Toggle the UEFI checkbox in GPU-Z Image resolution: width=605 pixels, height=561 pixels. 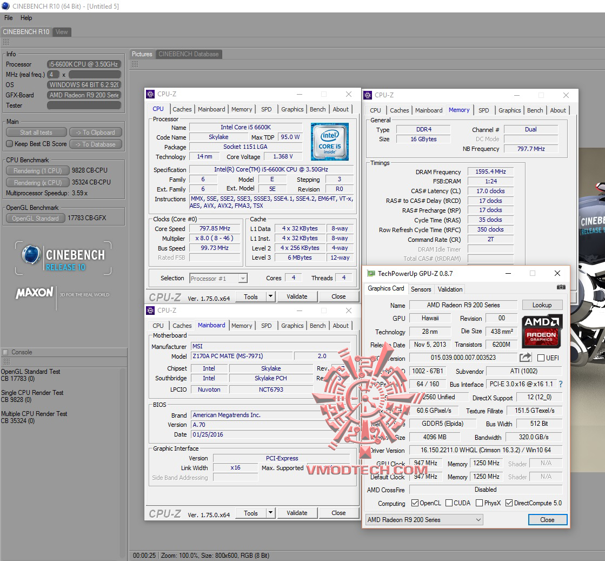[541, 358]
